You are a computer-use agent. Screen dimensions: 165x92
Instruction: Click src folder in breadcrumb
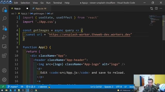(13, 14)
